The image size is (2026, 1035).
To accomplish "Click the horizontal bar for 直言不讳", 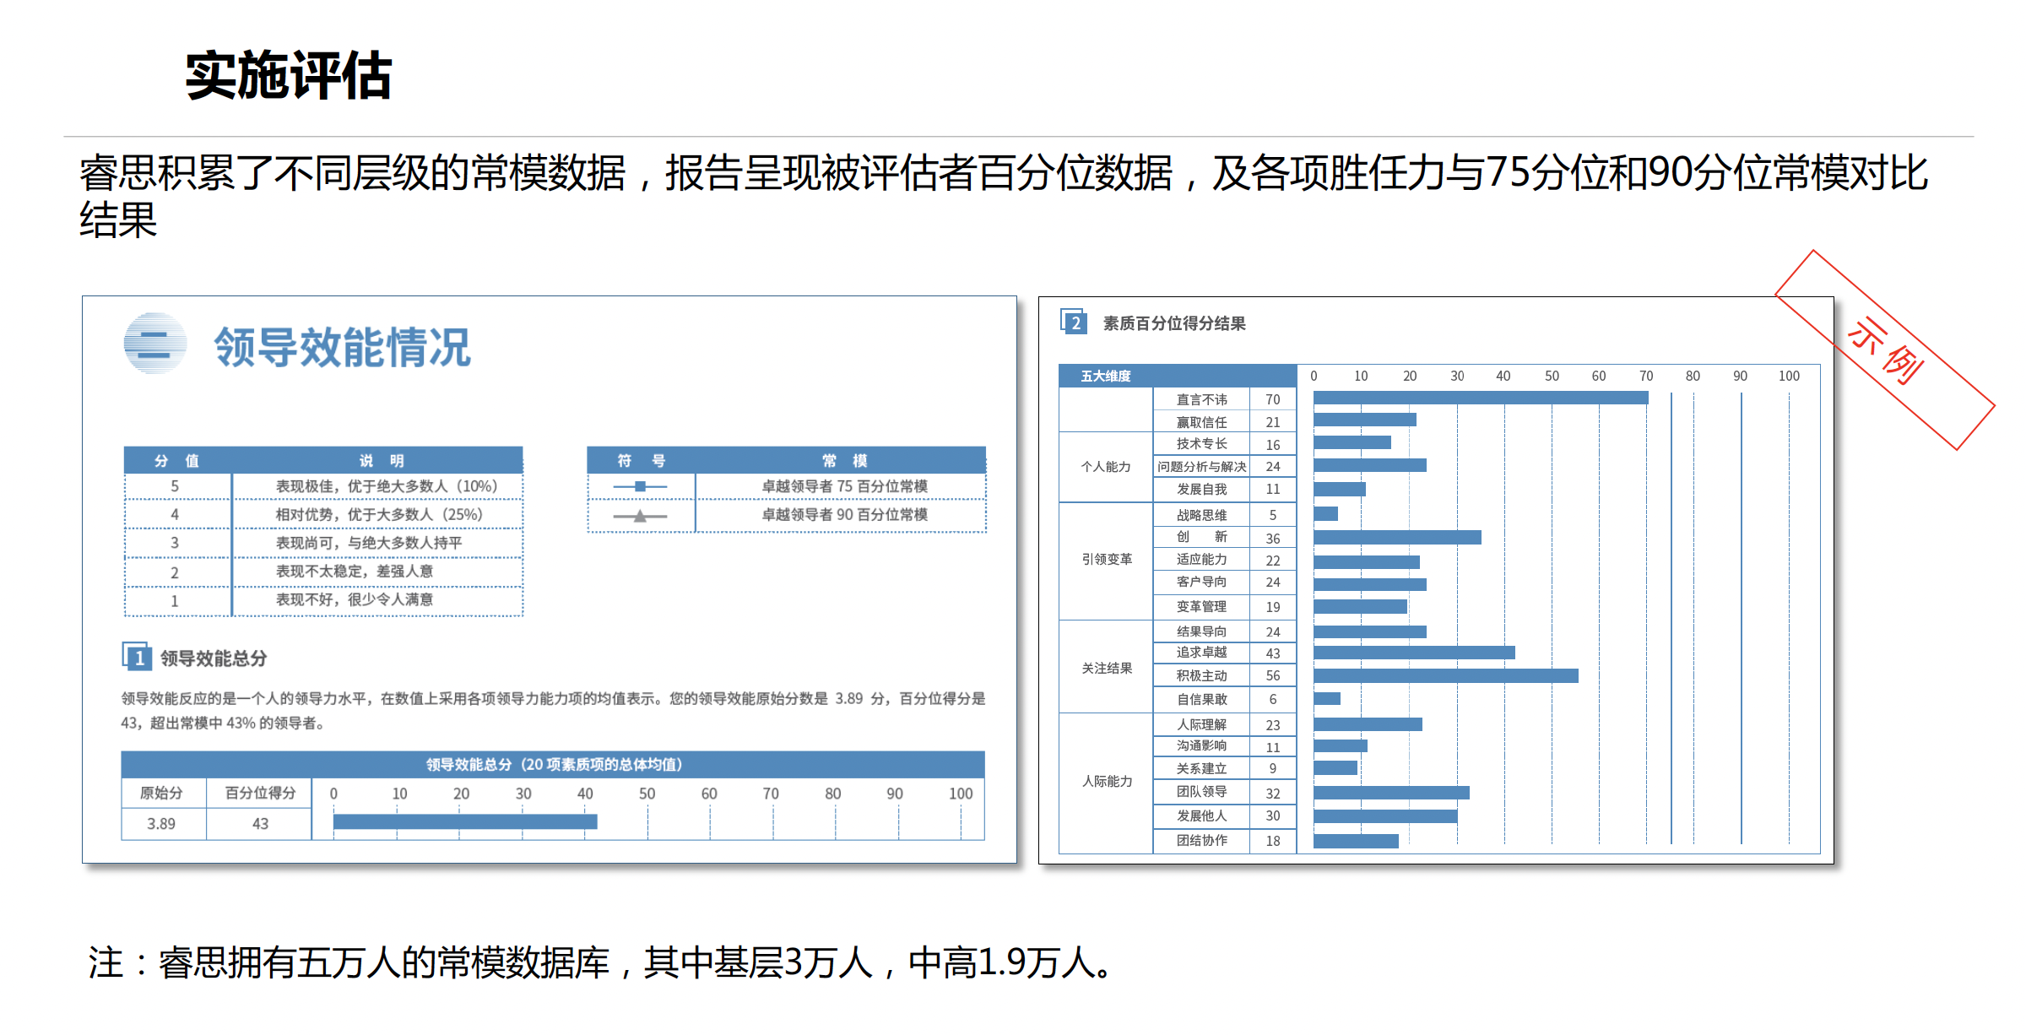I will pyautogui.click(x=1481, y=398).
